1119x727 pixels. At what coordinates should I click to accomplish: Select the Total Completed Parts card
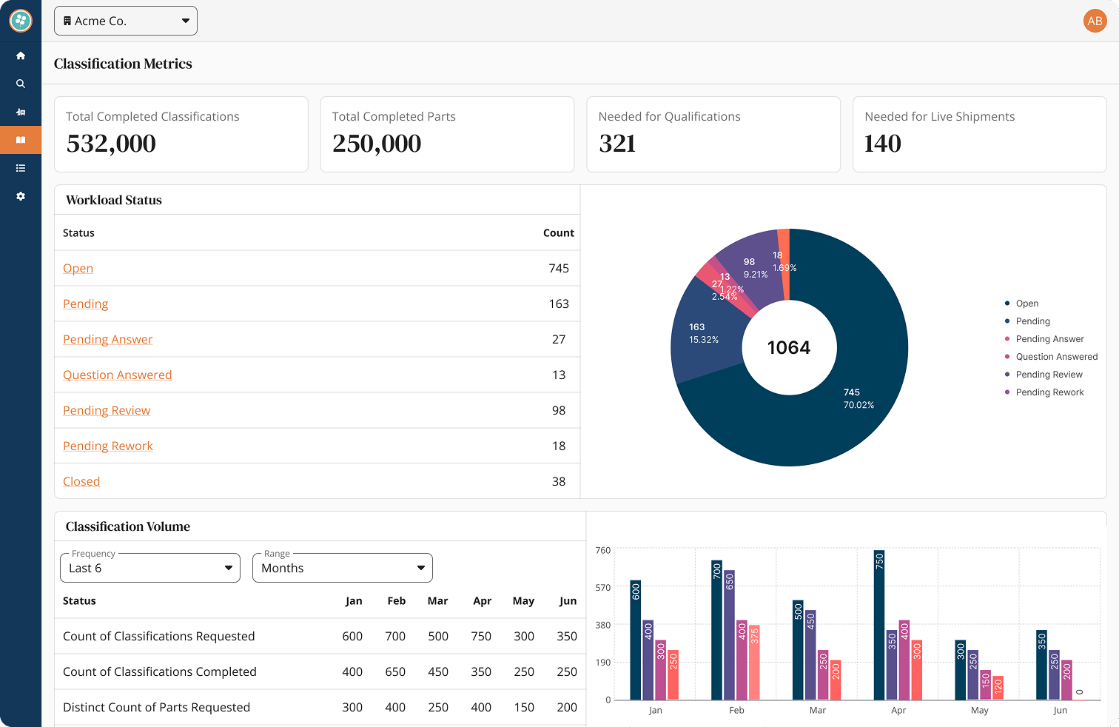click(447, 134)
